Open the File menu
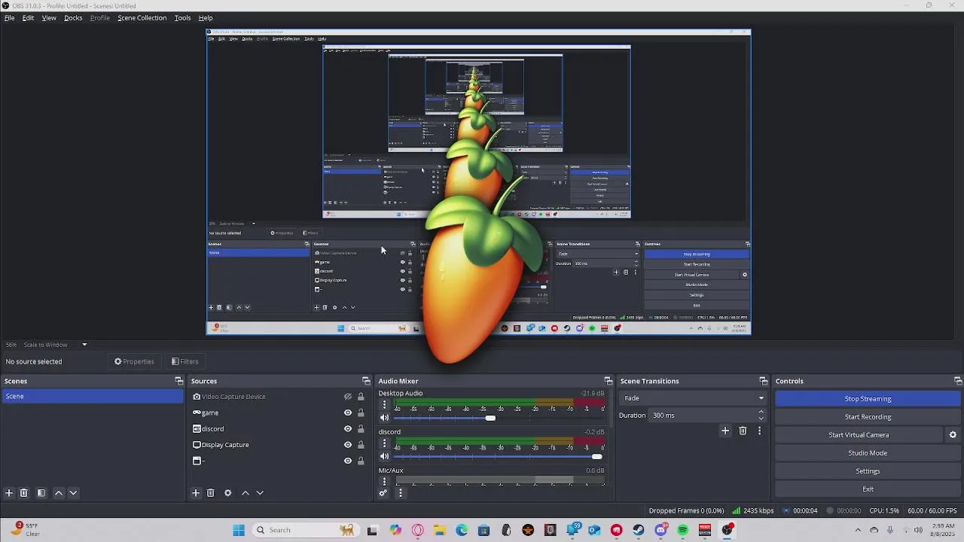The image size is (964, 542). pyautogui.click(x=10, y=18)
